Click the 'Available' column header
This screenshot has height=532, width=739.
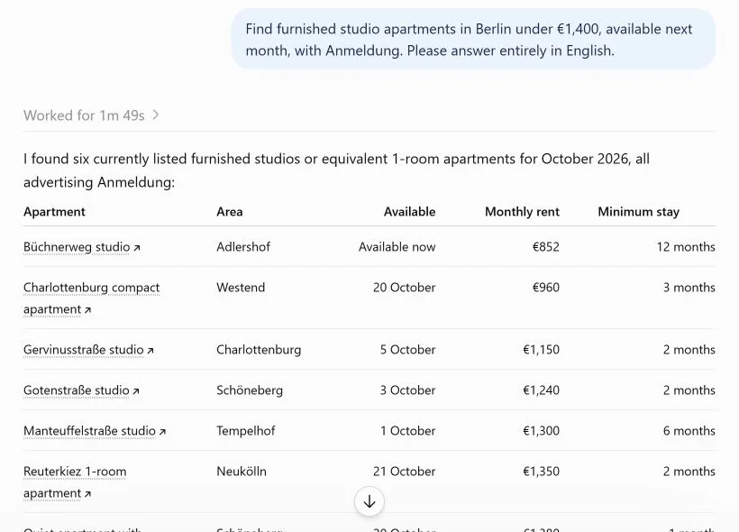click(x=409, y=212)
